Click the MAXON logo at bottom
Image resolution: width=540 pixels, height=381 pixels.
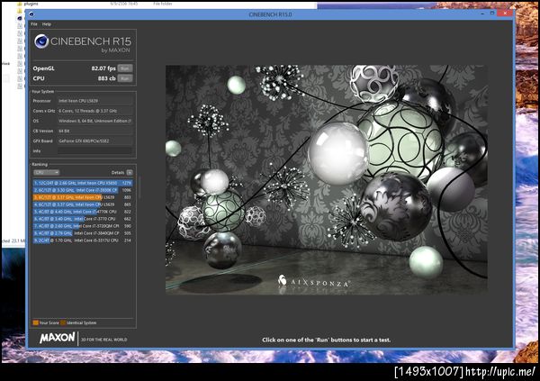[x=58, y=338]
